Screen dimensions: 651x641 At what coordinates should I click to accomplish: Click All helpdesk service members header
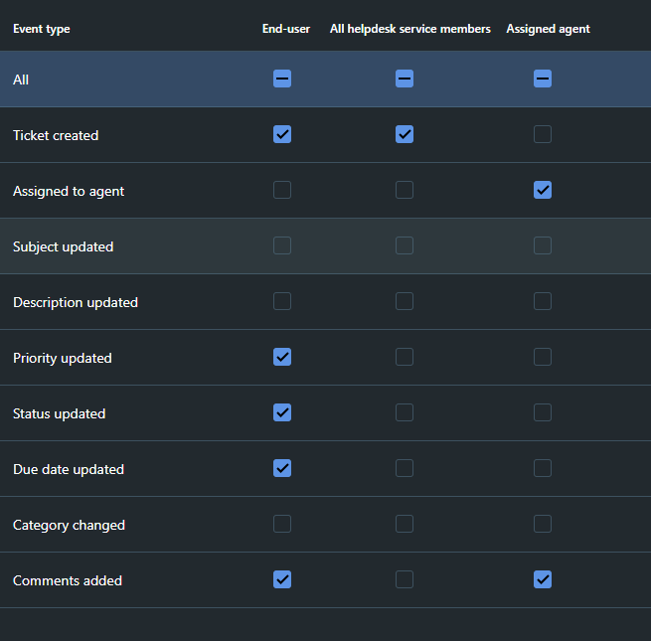[410, 29]
